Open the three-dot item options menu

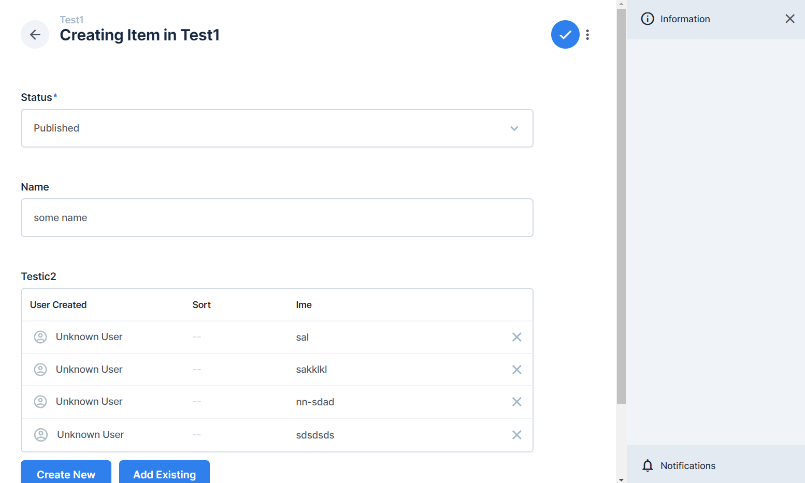587,34
